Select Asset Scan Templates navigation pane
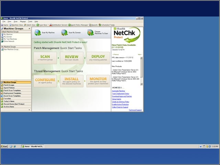Image resolution: width=220 pixels, height=165 pixels. pyautogui.click(x=16, y=96)
